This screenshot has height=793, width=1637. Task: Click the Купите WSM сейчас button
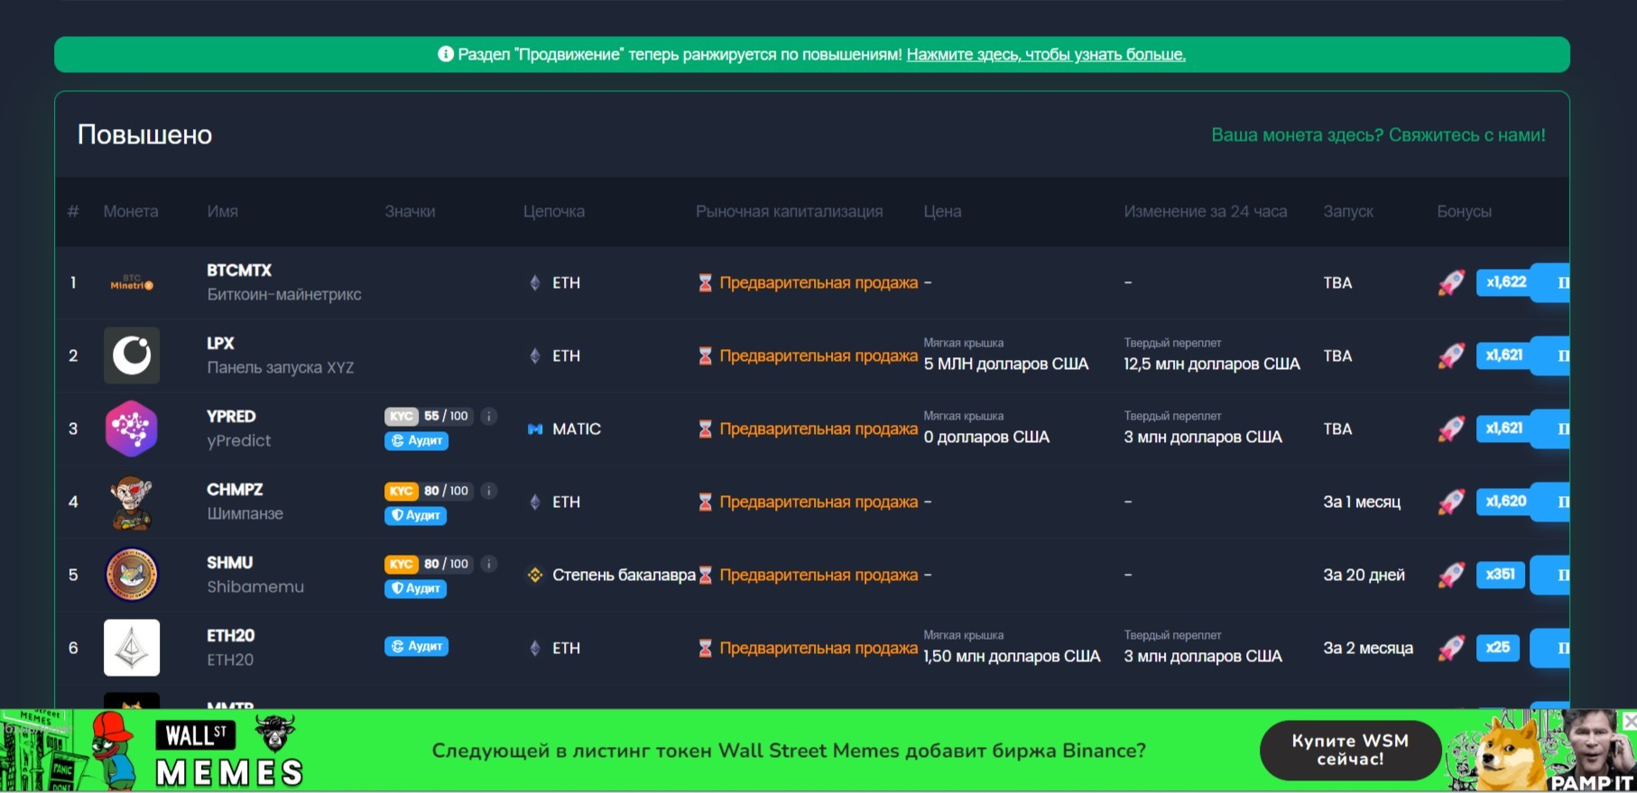click(x=1350, y=750)
